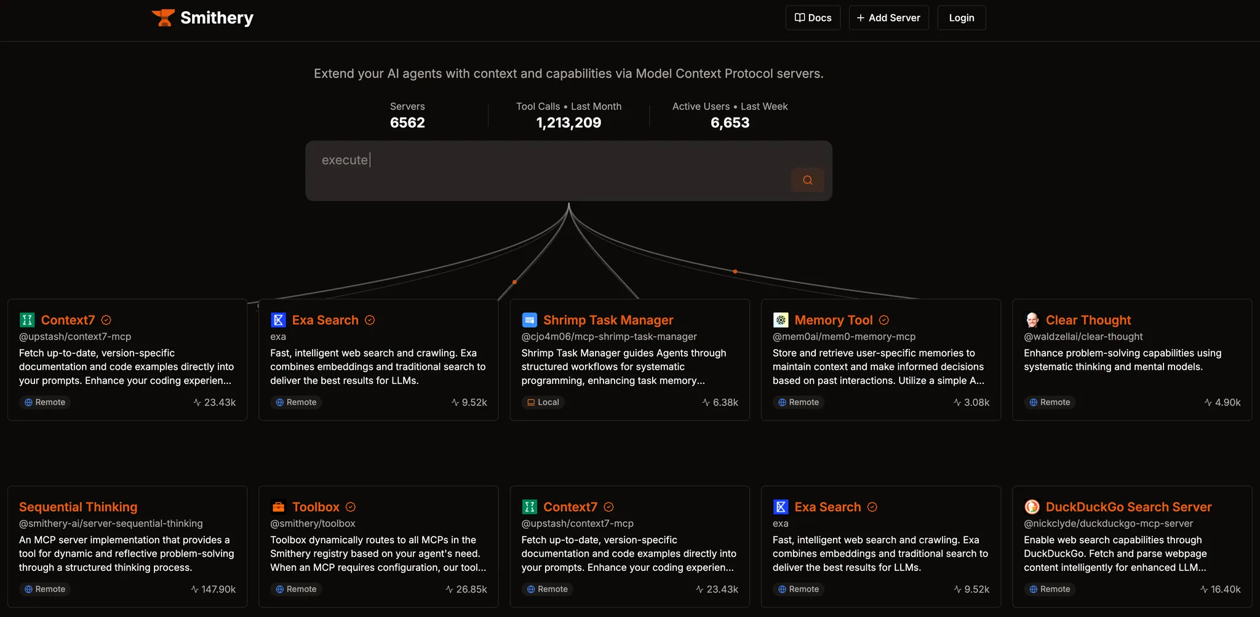Open the Login page
Image resolution: width=1260 pixels, height=617 pixels.
pos(961,18)
